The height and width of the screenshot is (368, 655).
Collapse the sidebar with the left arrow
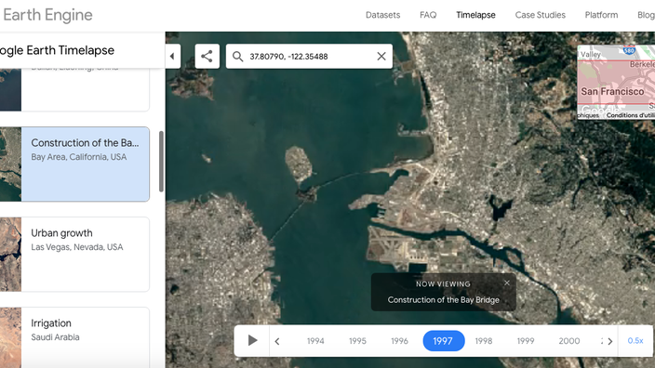pos(172,57)
